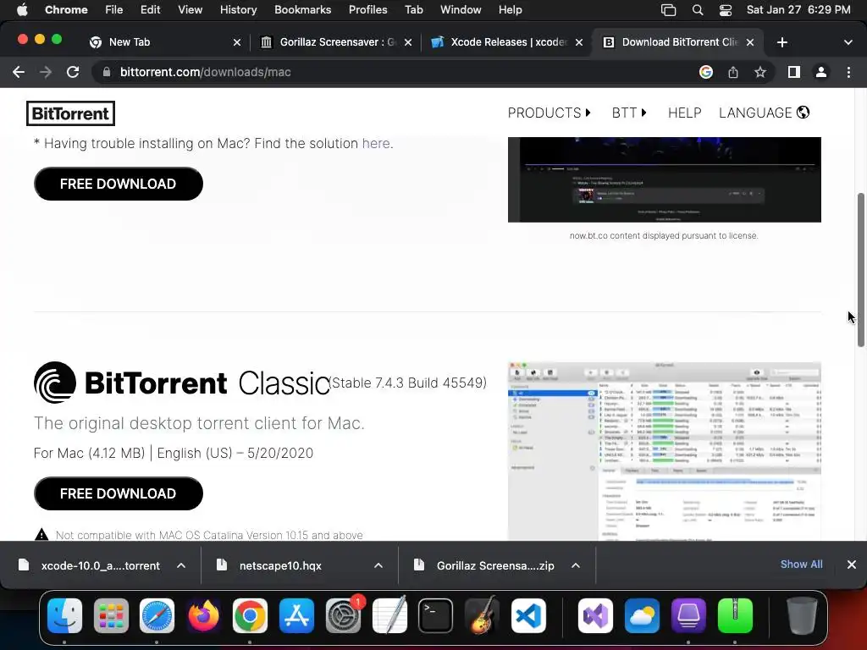The image size is (867, 650).
Task: Expand options for xcode torrent download
Action: click(181, 565)
